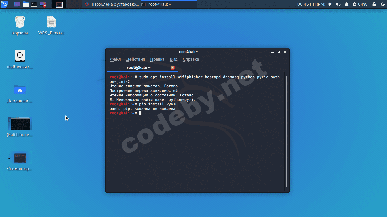This screenshot has width=387, height=217.
Task: Select the {Kali Linux и... desktop thumbnail
Action: (x=20, y=127)
